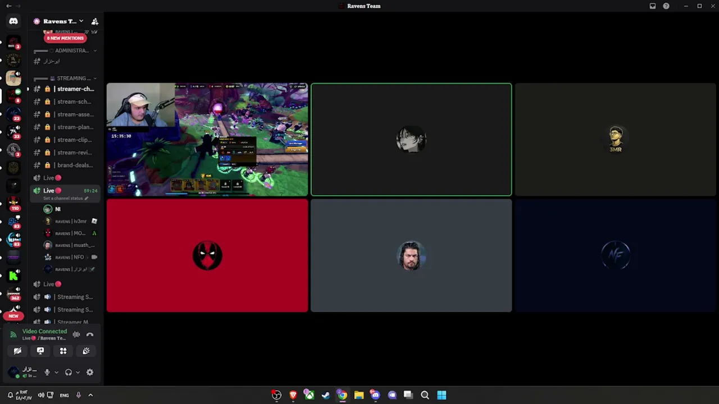Open brand-deals... text channel
This screenshot has height=404, width=719.
65,165
